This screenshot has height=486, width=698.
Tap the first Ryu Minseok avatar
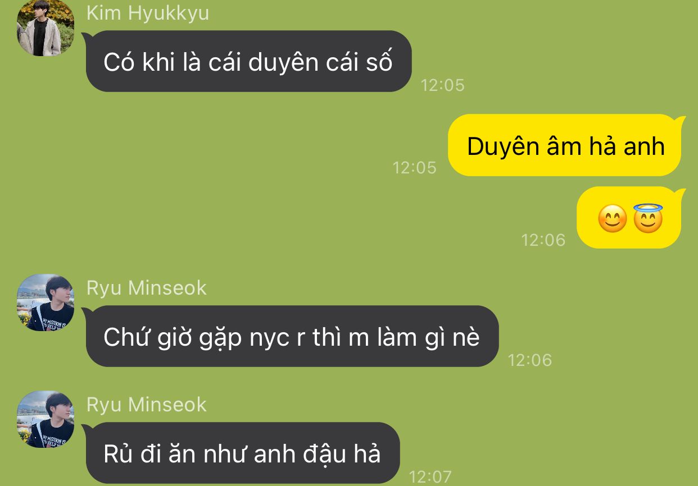(x=46, y=302)
